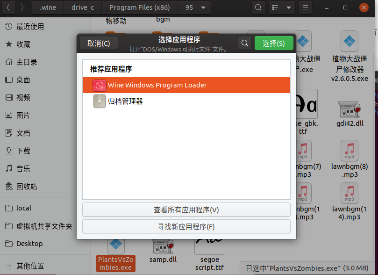Click the green Select (选择) button
Screen dimensions: 378x275
[x=274, y=43]
